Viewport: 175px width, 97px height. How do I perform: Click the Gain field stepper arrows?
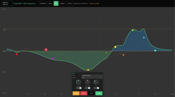pyautogui.click(x=89, y=88)
